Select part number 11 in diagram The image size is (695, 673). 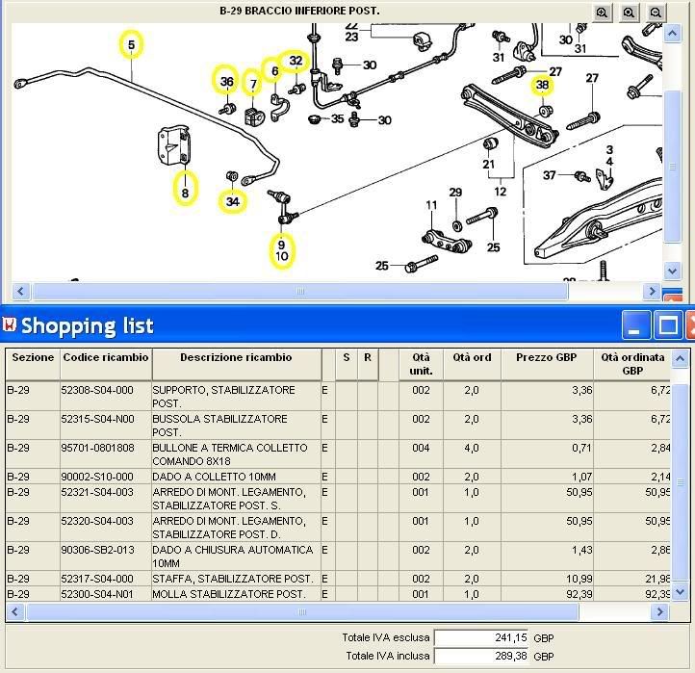click(431, 205)
